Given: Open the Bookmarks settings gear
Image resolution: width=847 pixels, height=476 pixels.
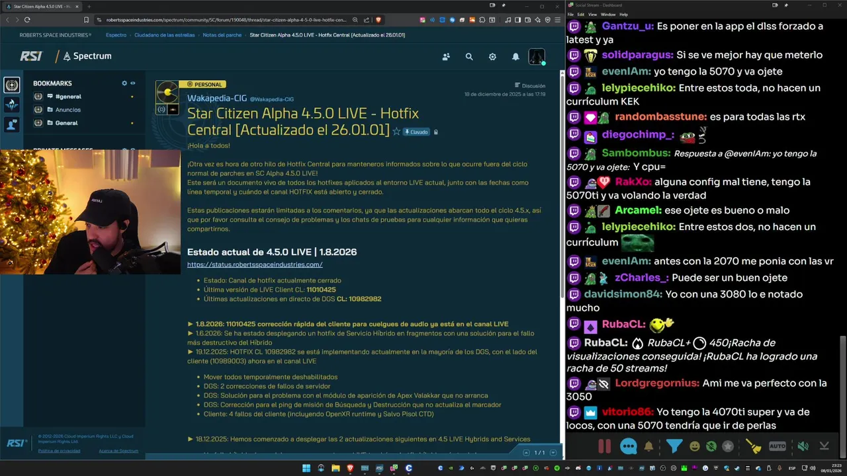Looking at the screenshot, I should pyautogui.click(x=124, y=83).
